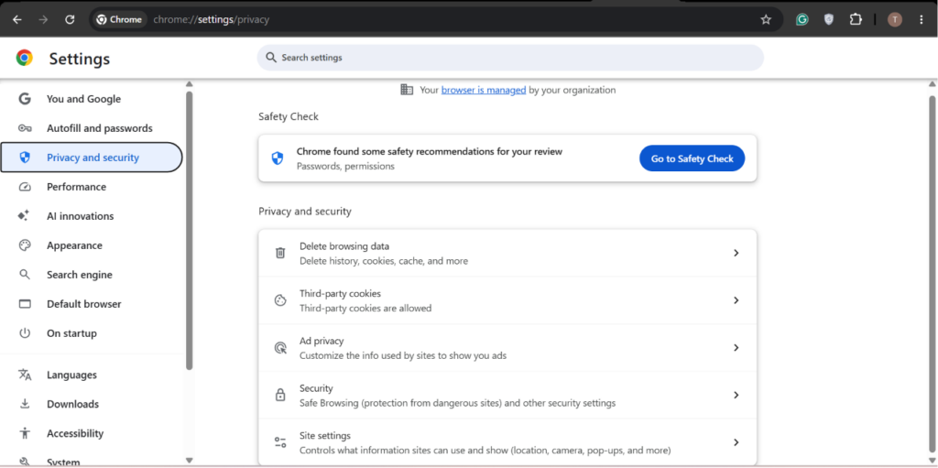938x468 pixels.
Task: Open Chrome's three-dot menu
Action: (922, 20)
